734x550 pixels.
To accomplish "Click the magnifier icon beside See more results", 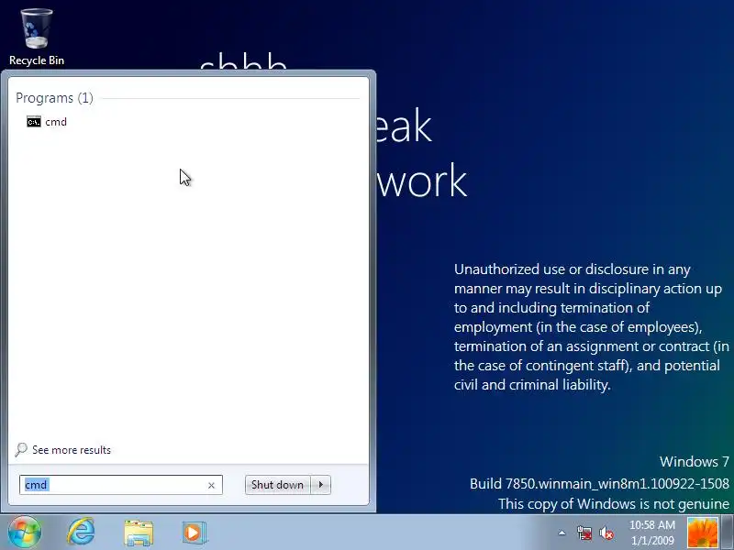I will [20, 450].
